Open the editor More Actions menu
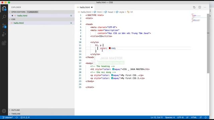 [205, 7]
